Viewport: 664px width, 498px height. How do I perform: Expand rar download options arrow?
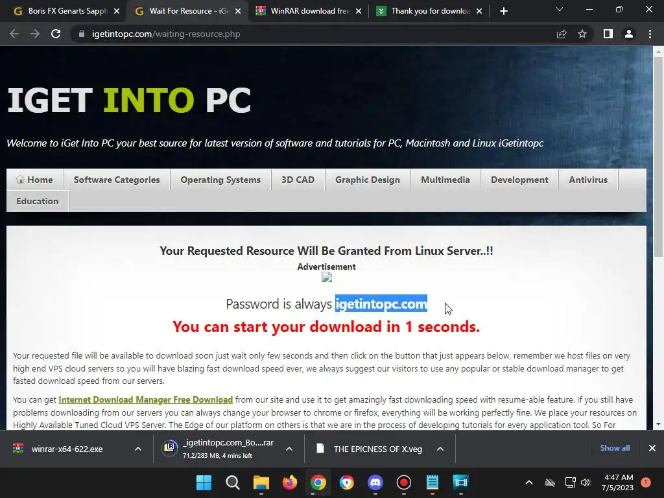click(x=289, y=449)
